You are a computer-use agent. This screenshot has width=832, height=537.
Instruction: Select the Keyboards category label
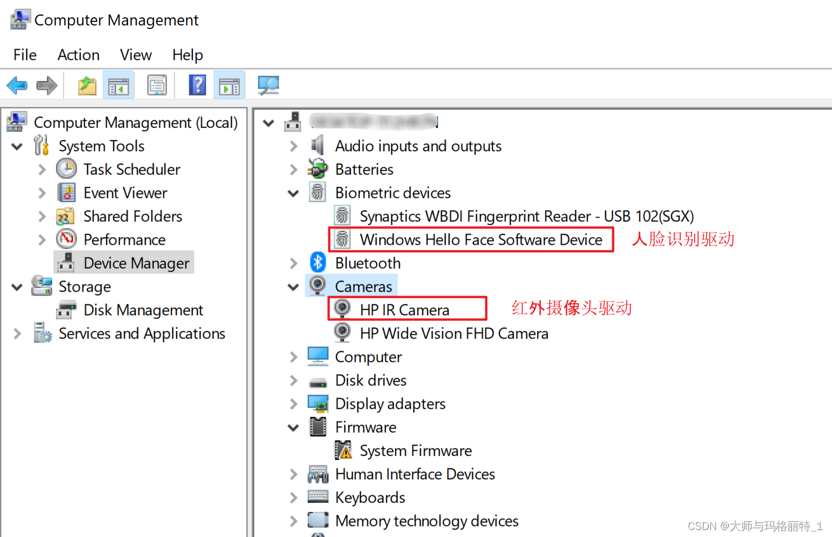(370, 498)
